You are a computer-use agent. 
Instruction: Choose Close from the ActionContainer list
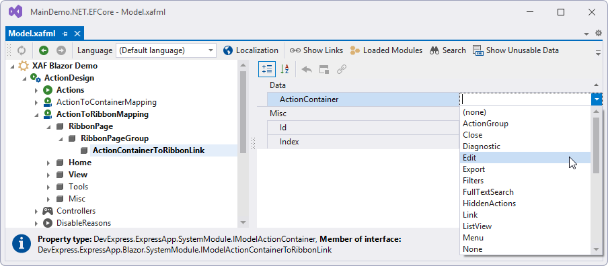[x=525, y=135]
